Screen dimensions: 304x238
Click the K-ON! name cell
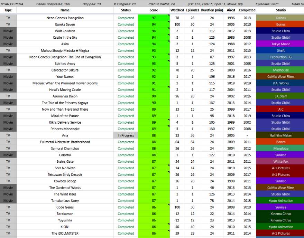pos(65,227)
